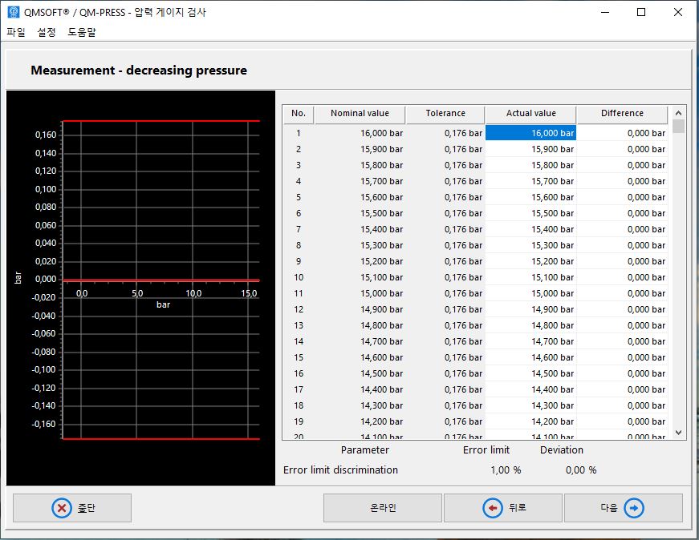The width and height of the screenshot is (699, 540).
Task: Sort by the No. column header
Action: coord(299,114)
